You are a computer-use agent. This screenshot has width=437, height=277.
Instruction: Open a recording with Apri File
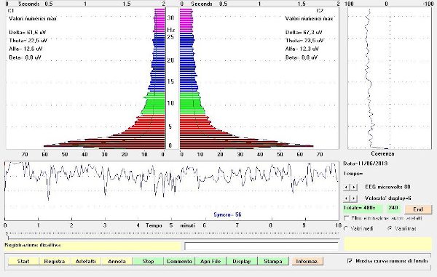tap(210, 261)
